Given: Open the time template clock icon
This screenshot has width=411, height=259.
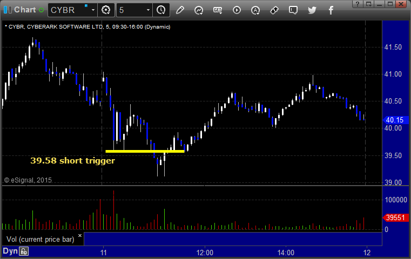Looking at the screenshot, I should 161,10.
